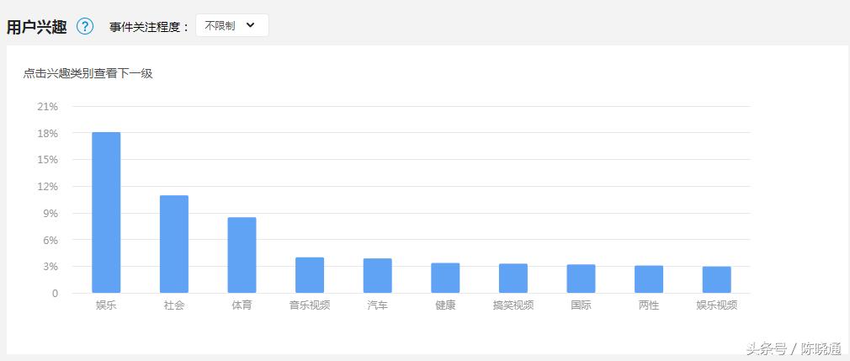Select the 体育 bar
This screenshot has width=850, height=361.
pyautogui.click(x=242, y=255)
